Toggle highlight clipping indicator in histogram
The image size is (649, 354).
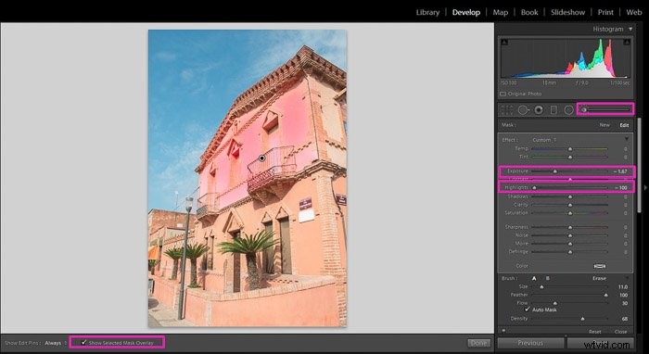tap(627, 42)
